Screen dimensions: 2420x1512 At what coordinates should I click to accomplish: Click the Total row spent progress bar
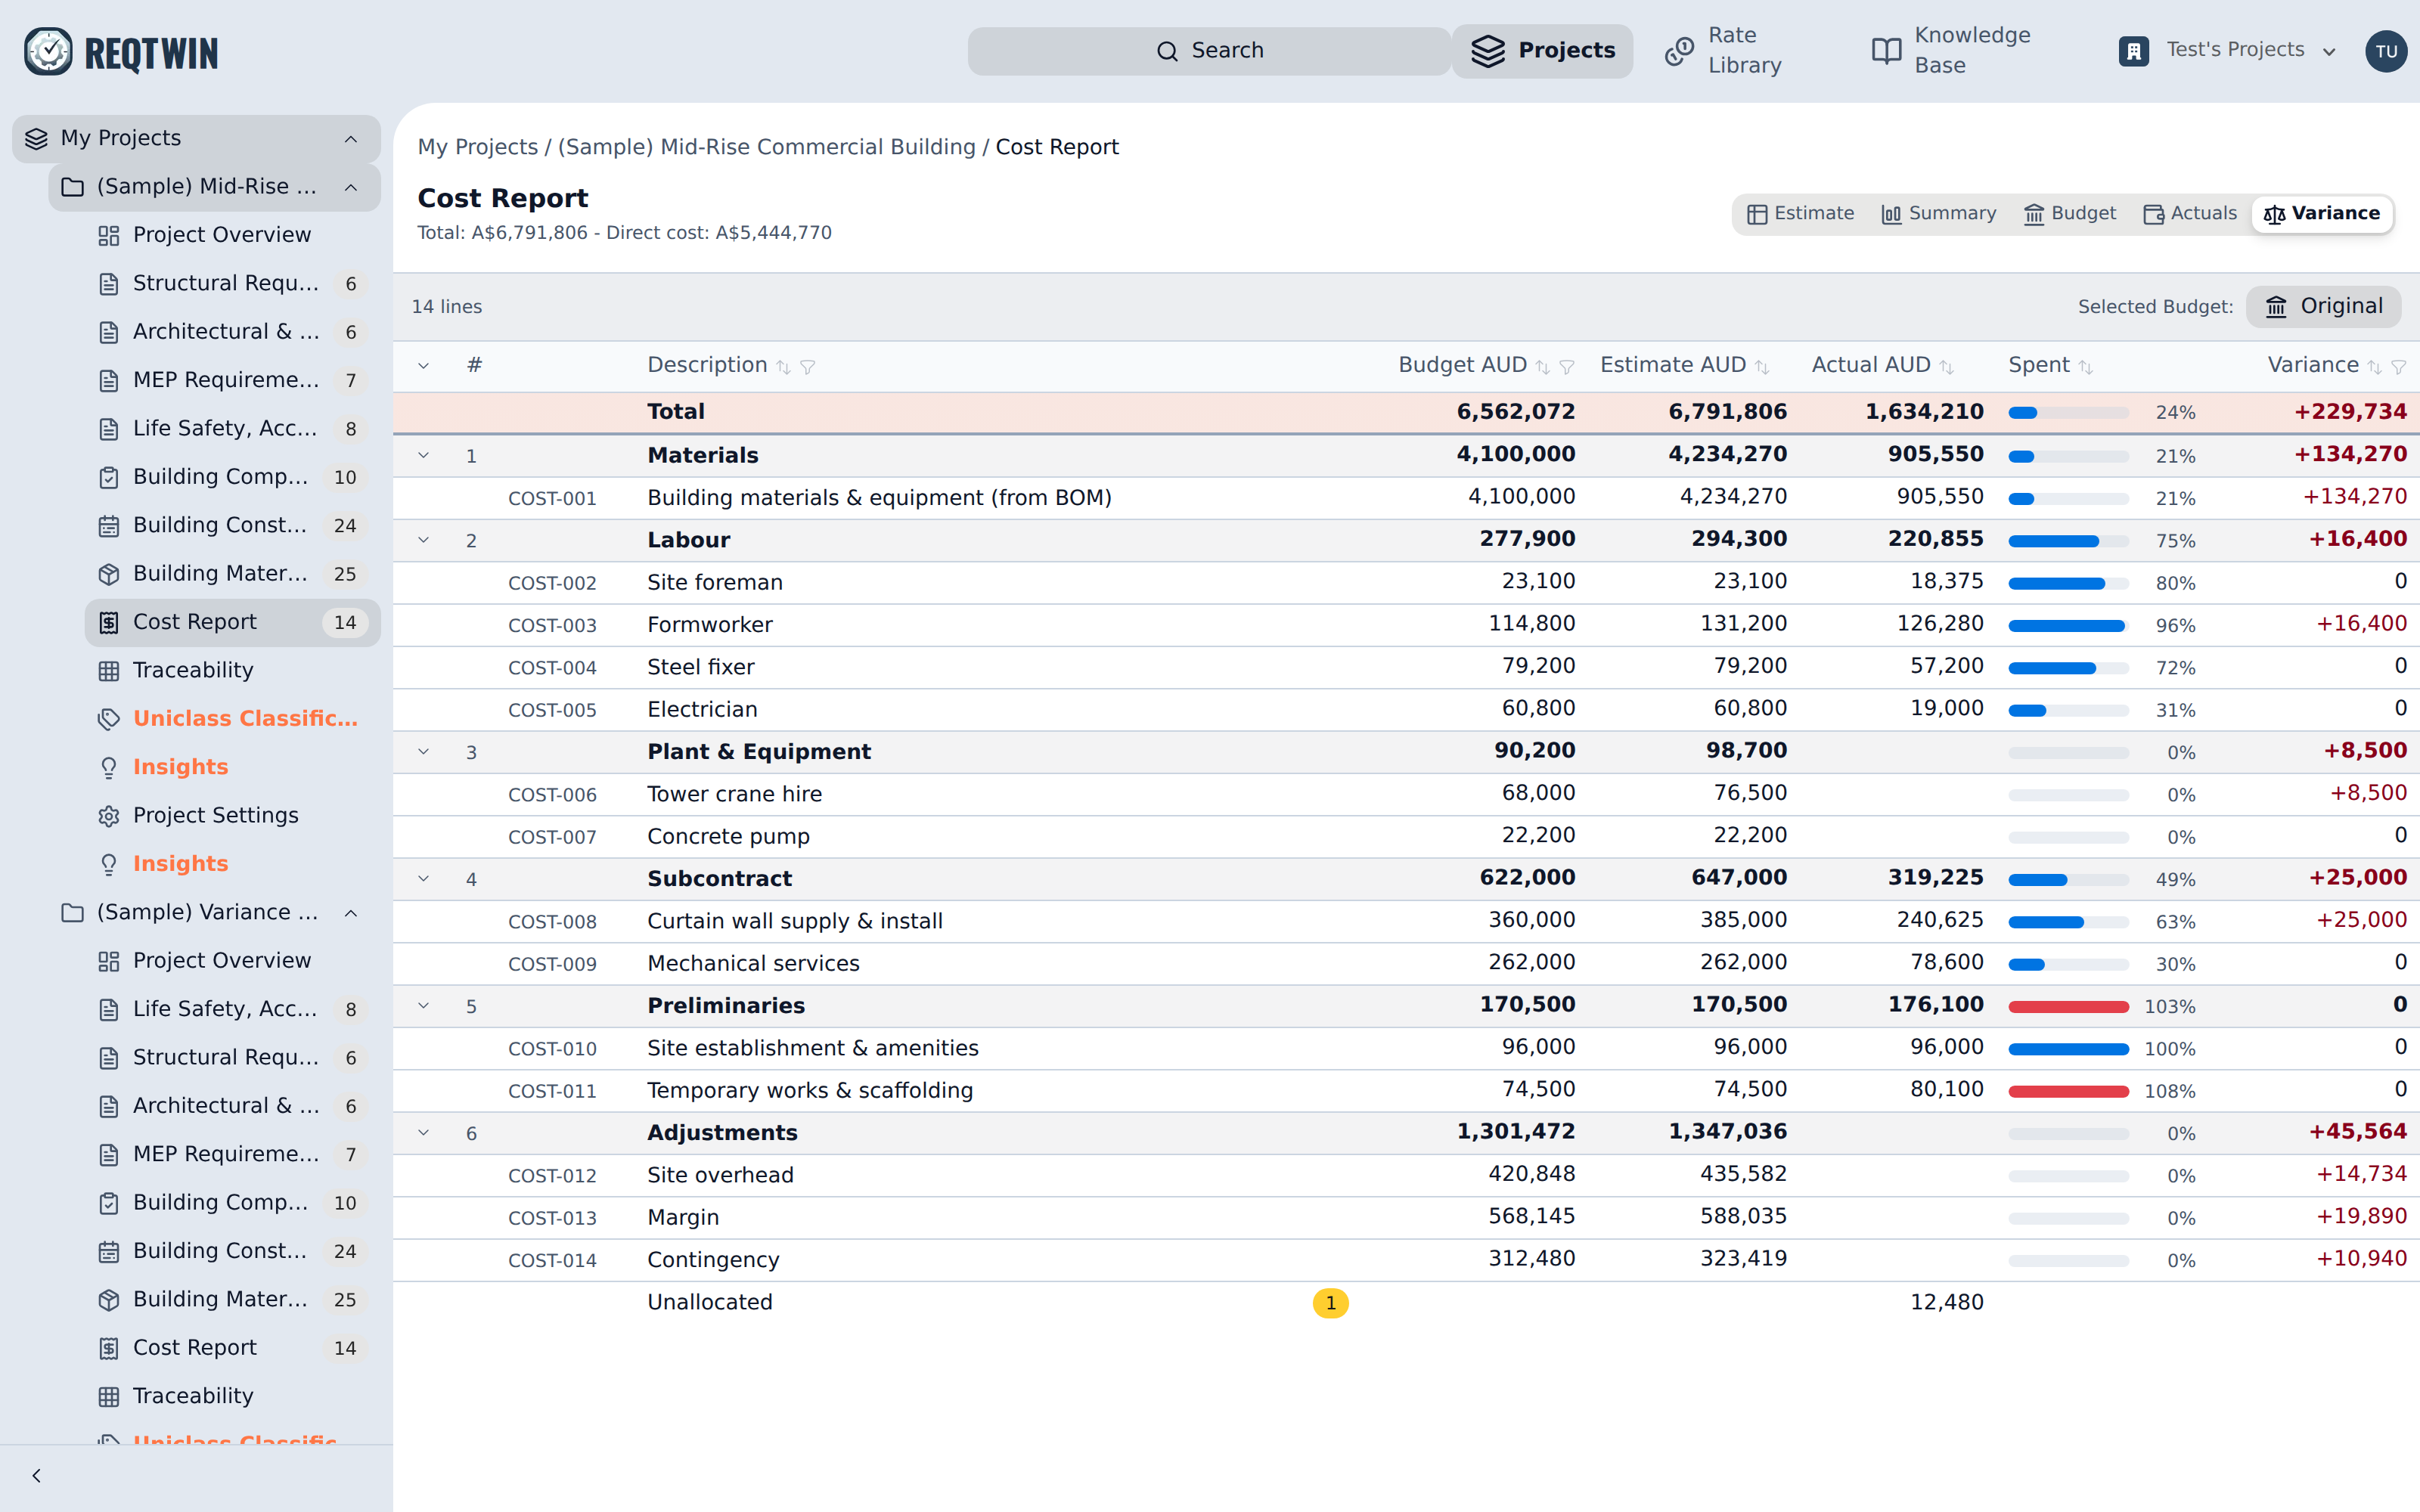2068,413
